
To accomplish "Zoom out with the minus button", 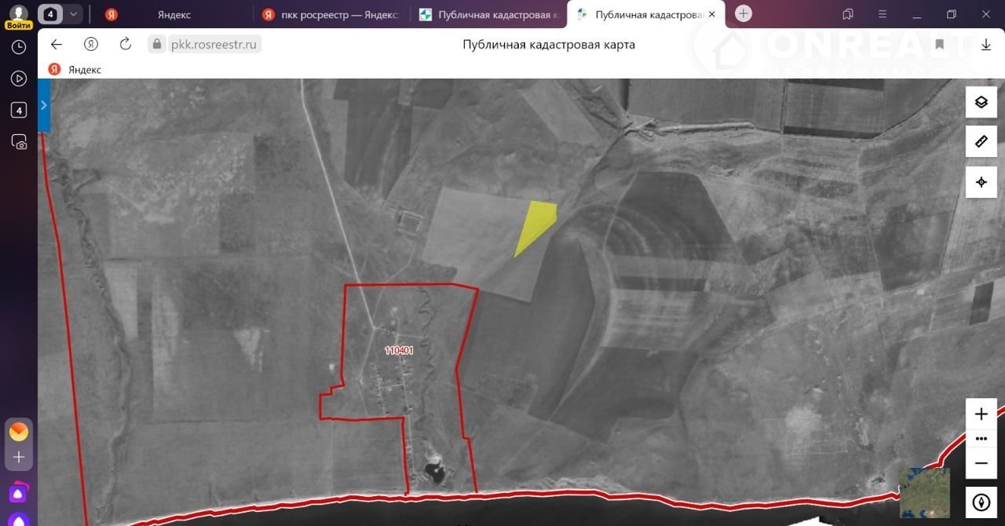I will (981, 463).
